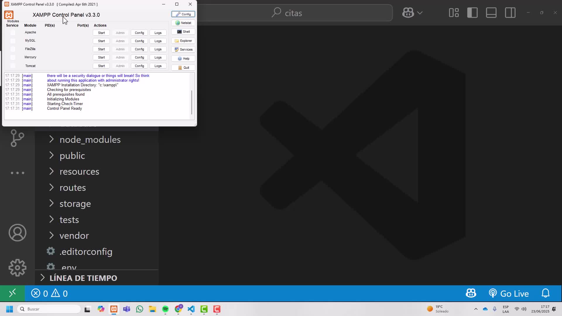Toggle Apache service checkbox

[13, 32]
